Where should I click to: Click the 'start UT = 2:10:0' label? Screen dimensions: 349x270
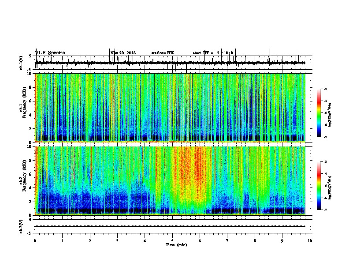[x=213, y=53]
